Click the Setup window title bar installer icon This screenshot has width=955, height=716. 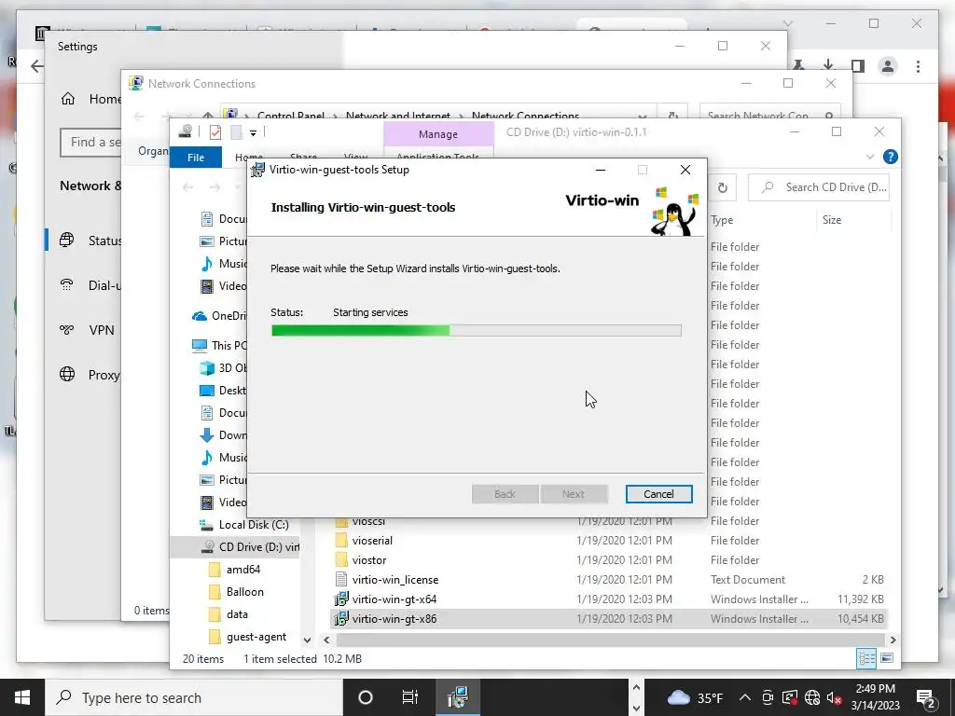(x=258, y=170)
